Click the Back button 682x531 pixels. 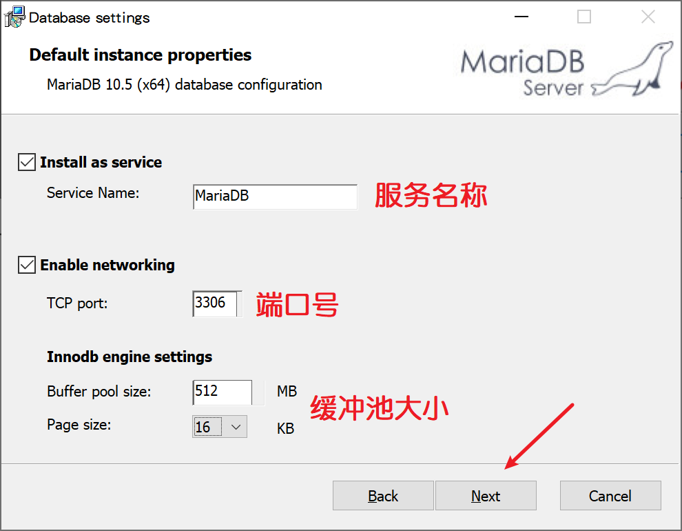tap(383, 495)
